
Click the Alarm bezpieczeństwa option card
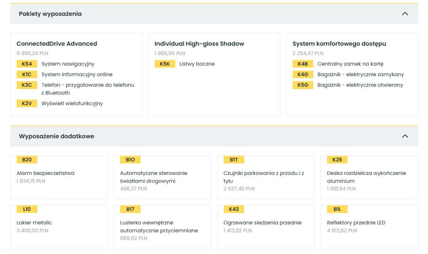coord(59,177)
